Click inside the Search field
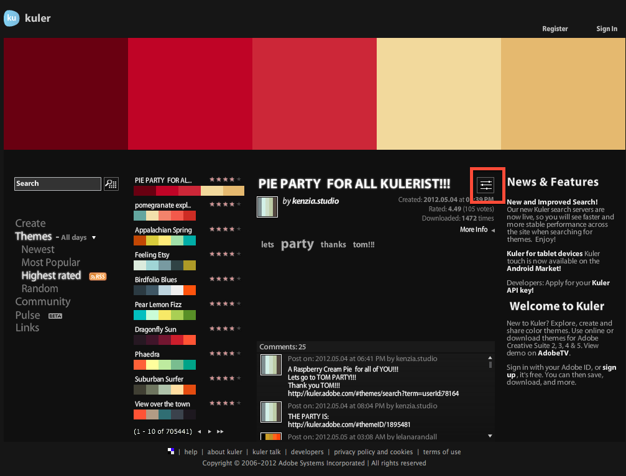The height and width of the screenshot is (476, 626). pos(58,183)
